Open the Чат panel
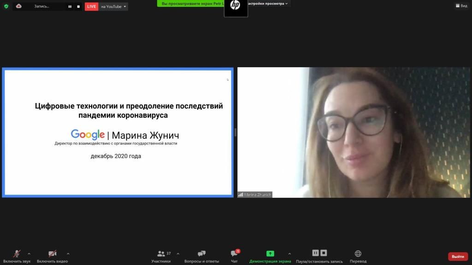The width and height of the screenshot is (472, 265). coord(235,257)
